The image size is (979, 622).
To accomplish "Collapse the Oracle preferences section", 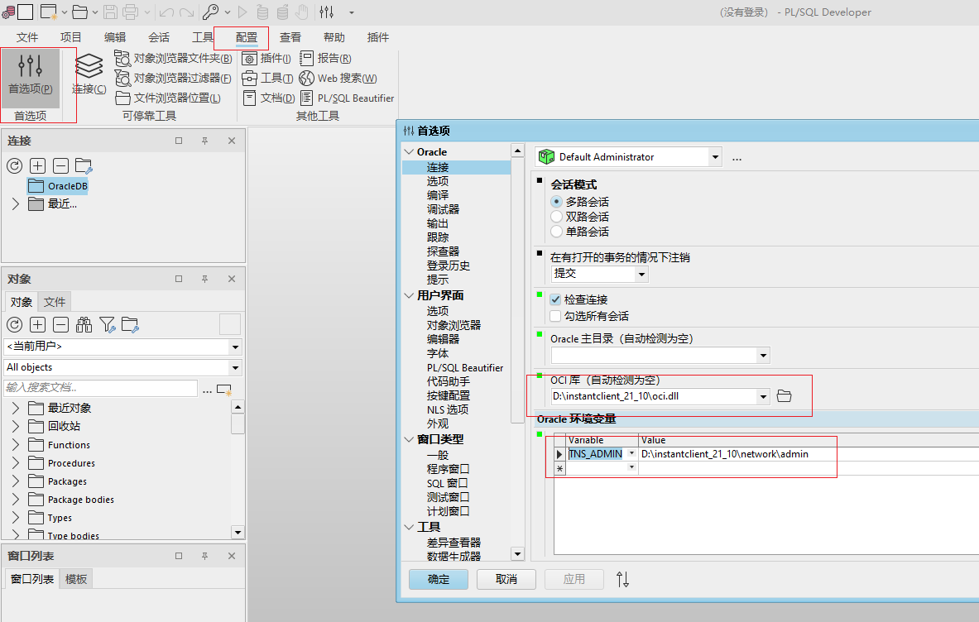I will click(x=409, y=152).
